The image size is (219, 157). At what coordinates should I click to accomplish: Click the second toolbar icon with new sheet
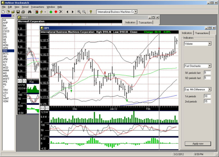tap(8, 12)
